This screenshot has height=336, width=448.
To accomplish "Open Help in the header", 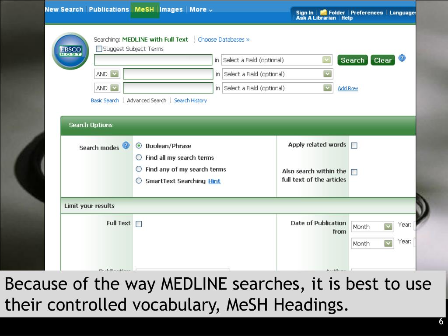I will (347, 17).
